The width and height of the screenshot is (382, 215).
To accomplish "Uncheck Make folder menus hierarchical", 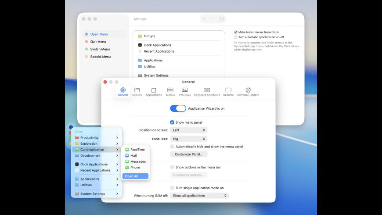I will 236,32.
